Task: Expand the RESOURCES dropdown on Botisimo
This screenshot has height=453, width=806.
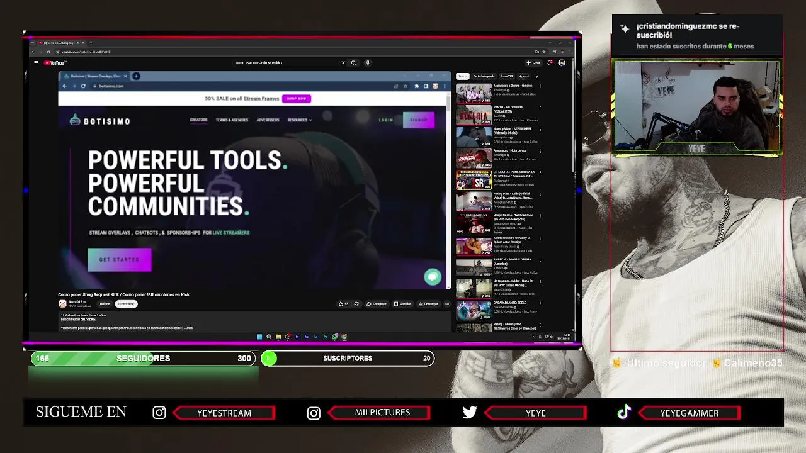Action: (300, 120)
